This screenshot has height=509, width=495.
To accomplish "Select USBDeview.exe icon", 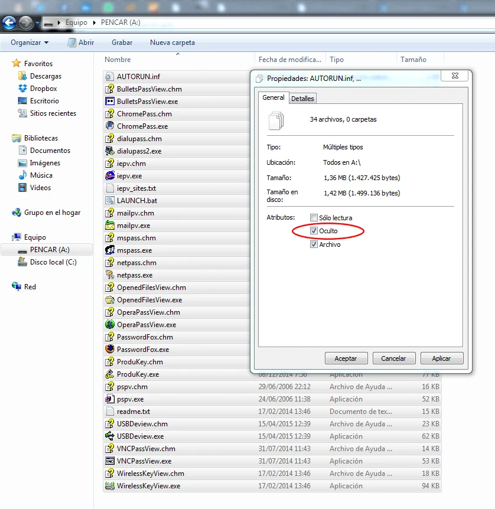I will (x=110, y=436).
